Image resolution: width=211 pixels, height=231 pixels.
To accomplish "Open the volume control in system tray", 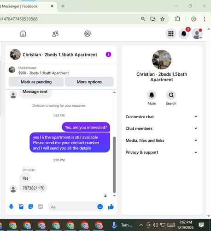I will point(155,225).
